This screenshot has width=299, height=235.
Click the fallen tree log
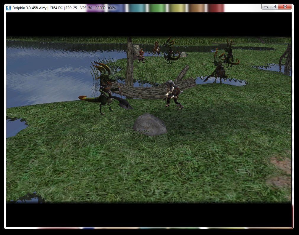(x=154, y=88)
